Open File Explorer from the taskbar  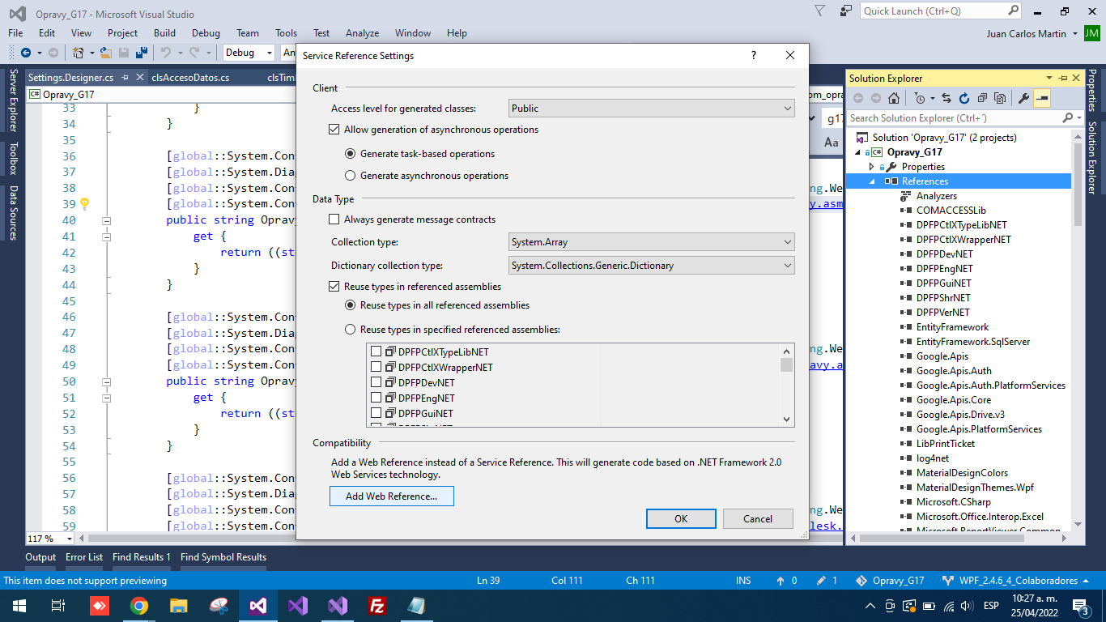click(179, 605)
